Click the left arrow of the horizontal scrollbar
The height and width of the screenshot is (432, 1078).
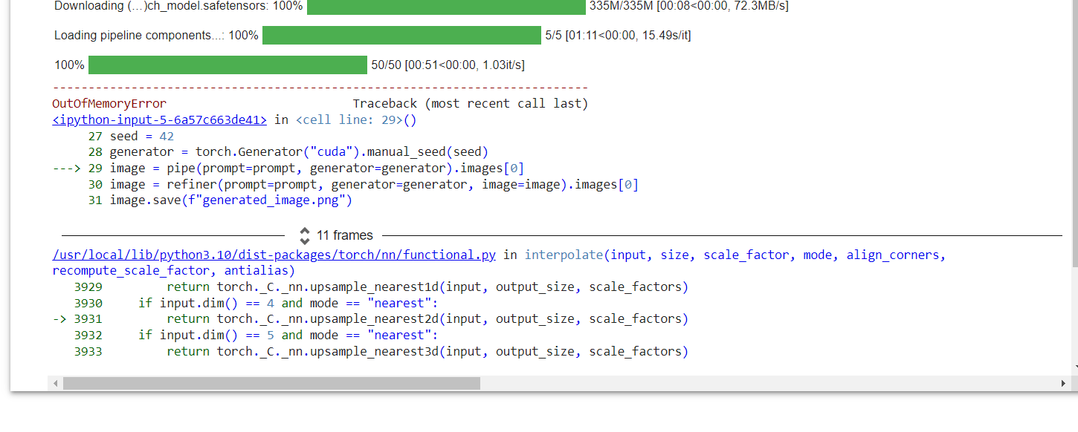[56, 383]
